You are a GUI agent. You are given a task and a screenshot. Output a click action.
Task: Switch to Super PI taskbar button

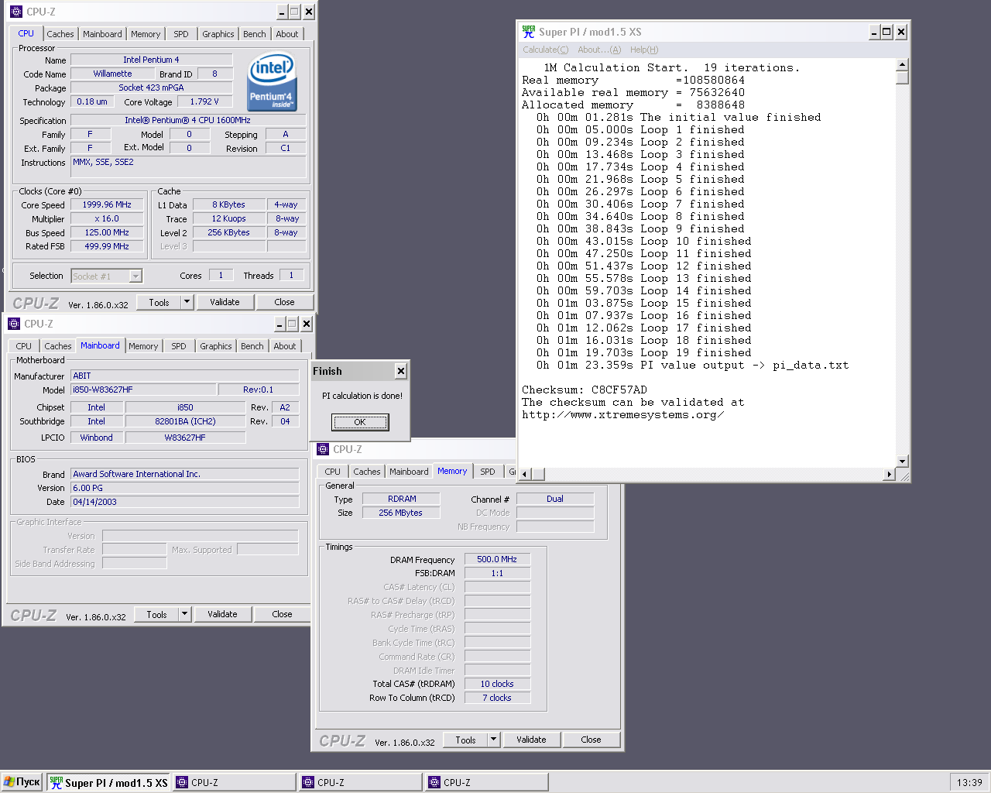108,782
